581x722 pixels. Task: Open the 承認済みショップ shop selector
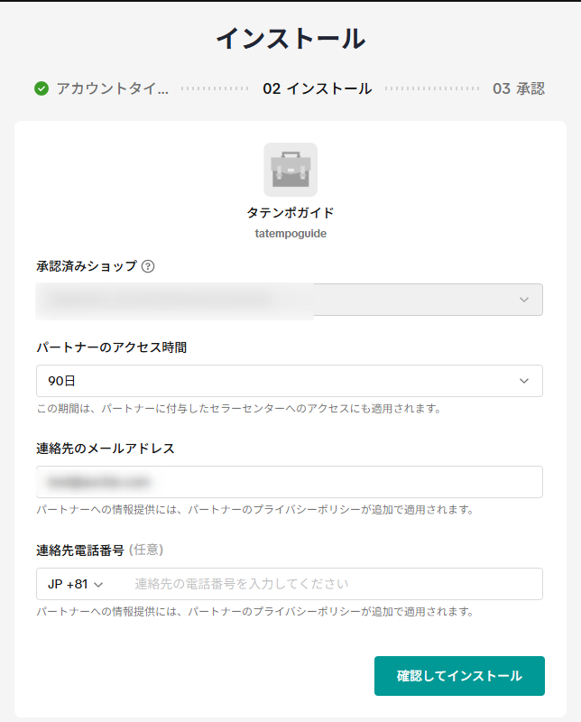[290, 300]
